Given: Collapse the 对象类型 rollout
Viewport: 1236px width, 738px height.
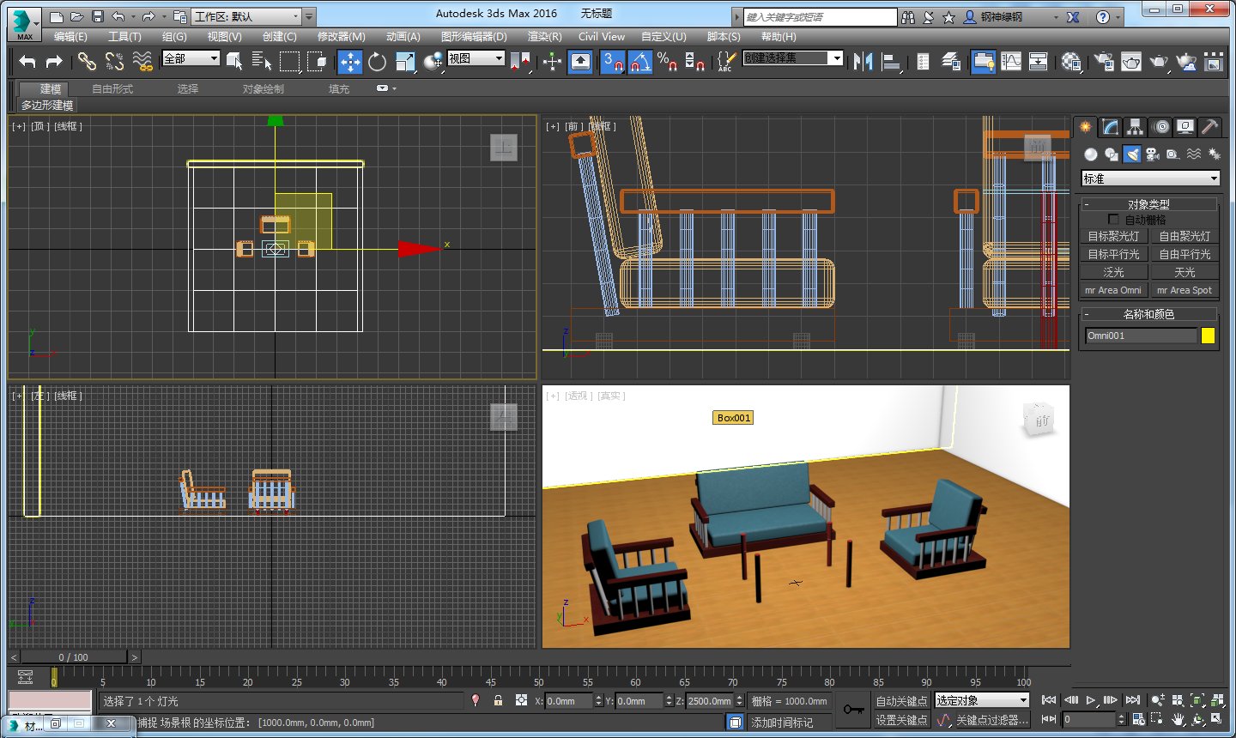Looking at the screenshot, I should (1088, 204).
